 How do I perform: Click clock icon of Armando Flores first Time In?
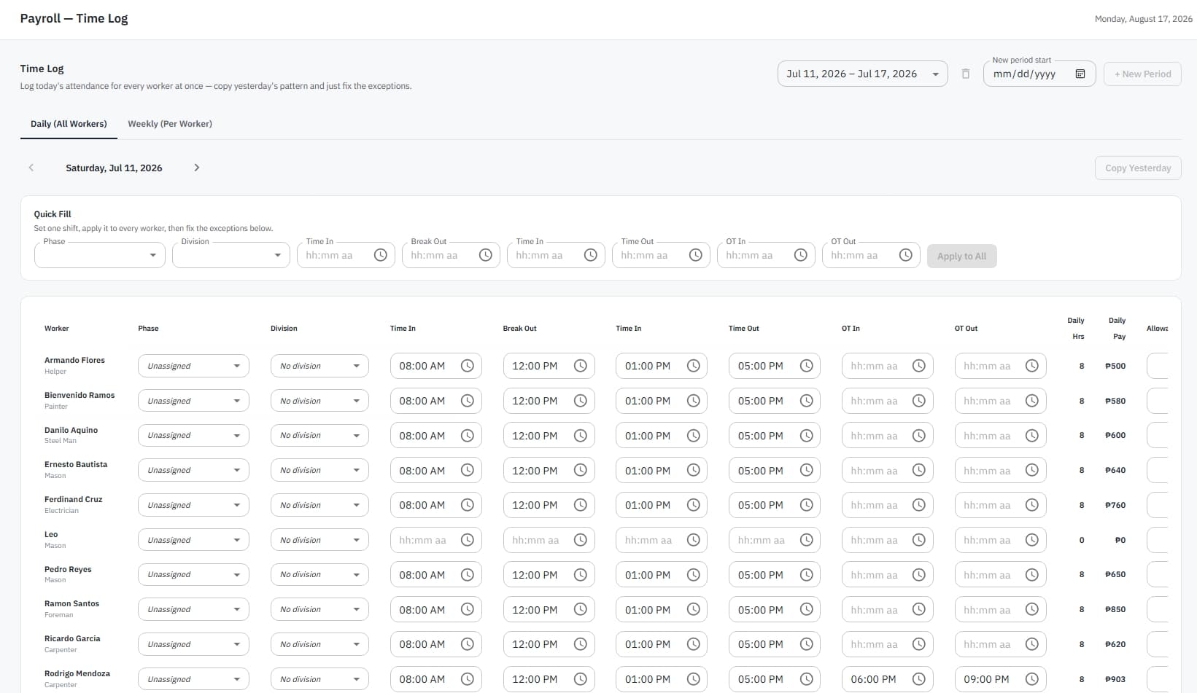[x=468, y=366]
